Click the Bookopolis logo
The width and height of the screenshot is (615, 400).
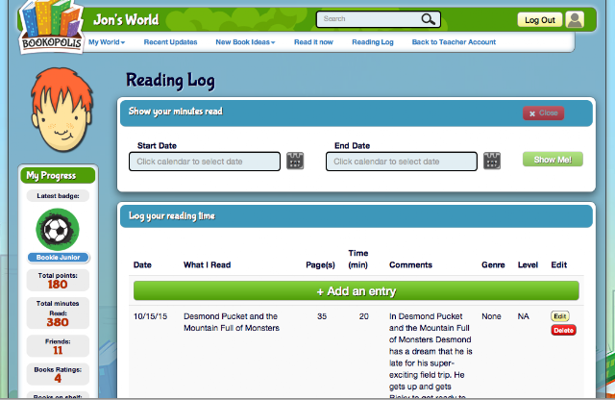point(51,28)
